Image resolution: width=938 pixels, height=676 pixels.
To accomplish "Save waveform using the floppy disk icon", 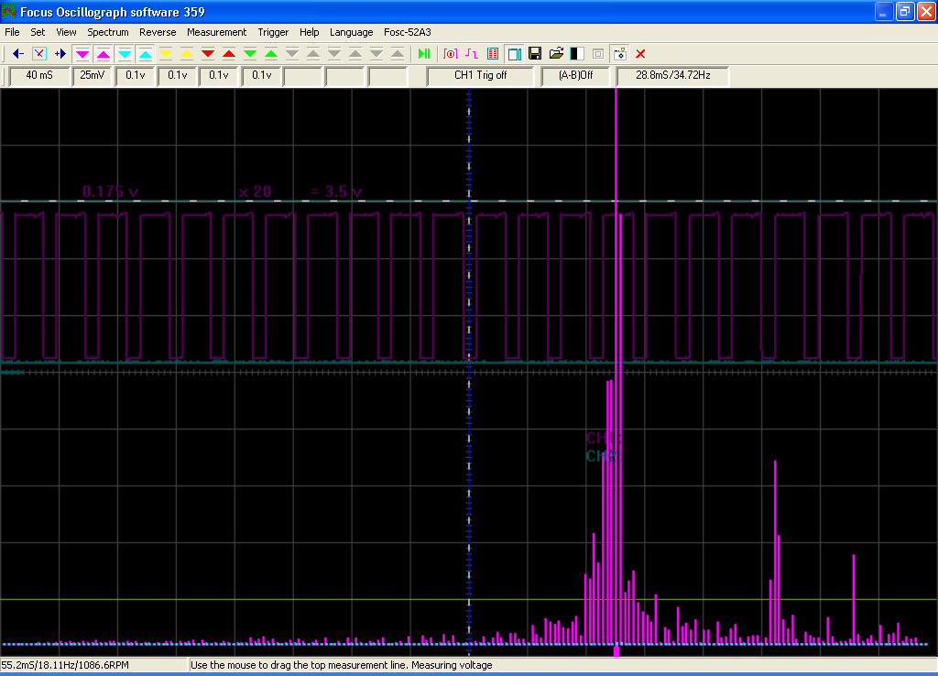I will click(x=535, y=54).
